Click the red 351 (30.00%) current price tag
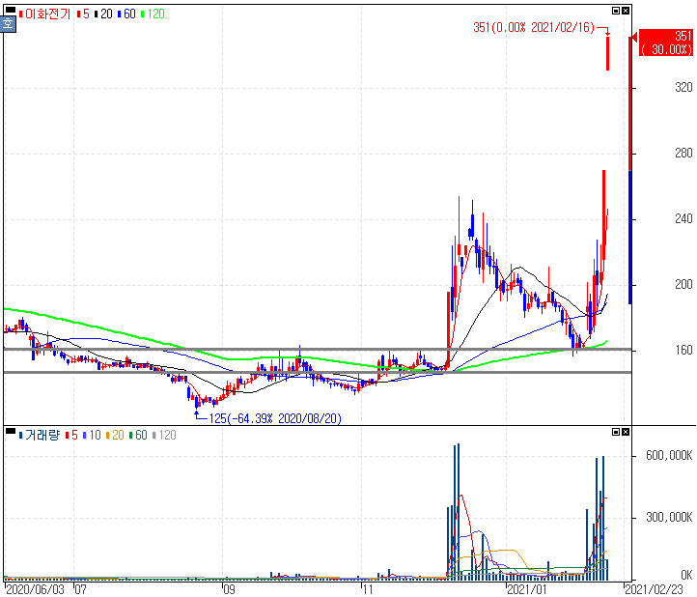The height and width of the screenshot is (597, 697). point(665,43)
